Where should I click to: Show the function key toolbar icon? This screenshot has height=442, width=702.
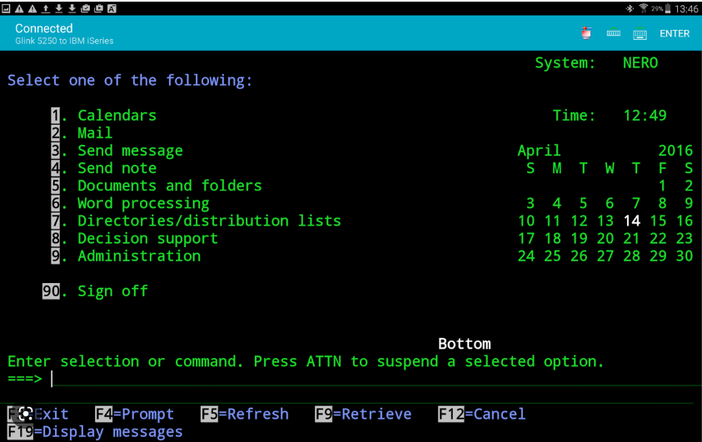point(613,33)
